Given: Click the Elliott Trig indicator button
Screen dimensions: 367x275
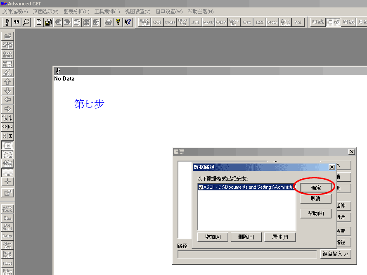Looking at the screenshot, I should pyautogui.click(x=183, y=22).
